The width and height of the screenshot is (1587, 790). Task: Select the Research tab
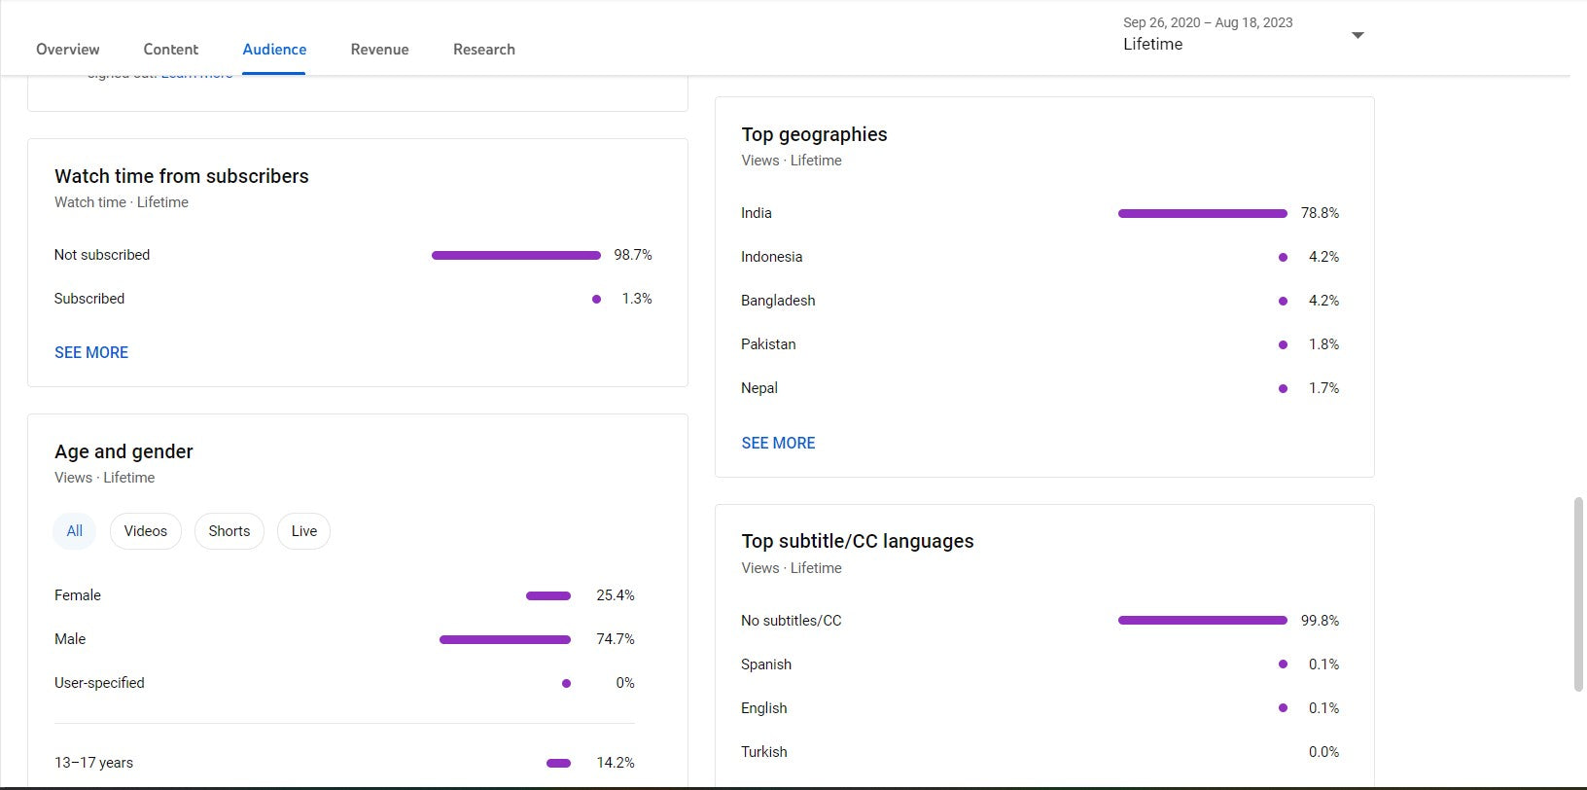pyautogui.click(x=483, y=50)
